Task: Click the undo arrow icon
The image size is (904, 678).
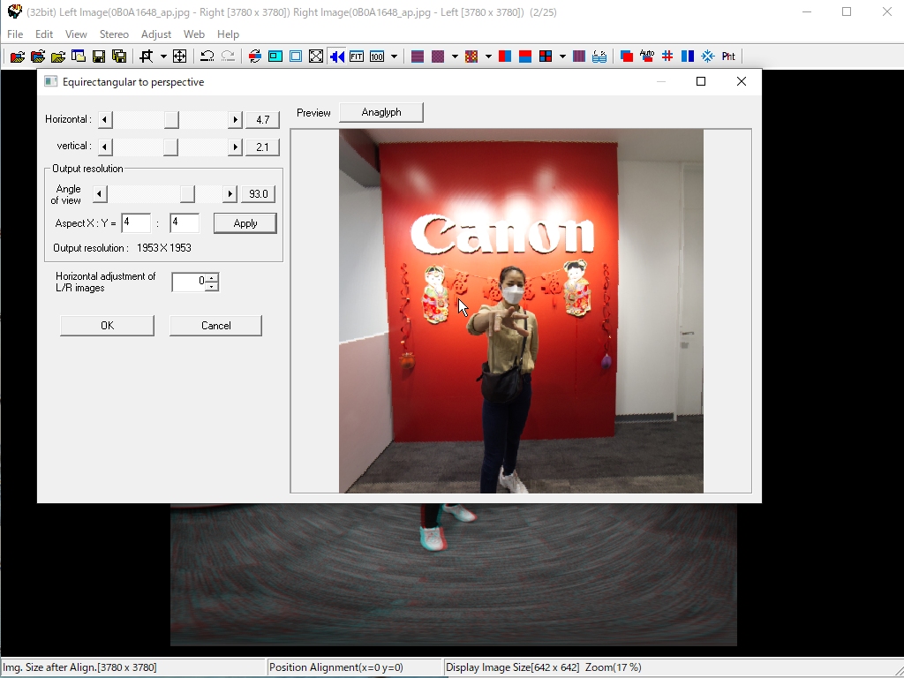Action: pos(207,56)
